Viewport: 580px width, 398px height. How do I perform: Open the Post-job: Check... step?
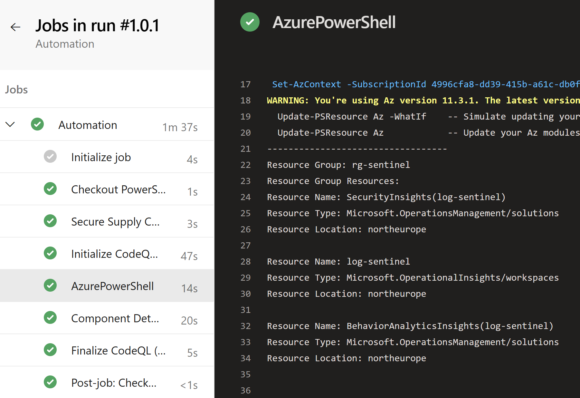107,383
